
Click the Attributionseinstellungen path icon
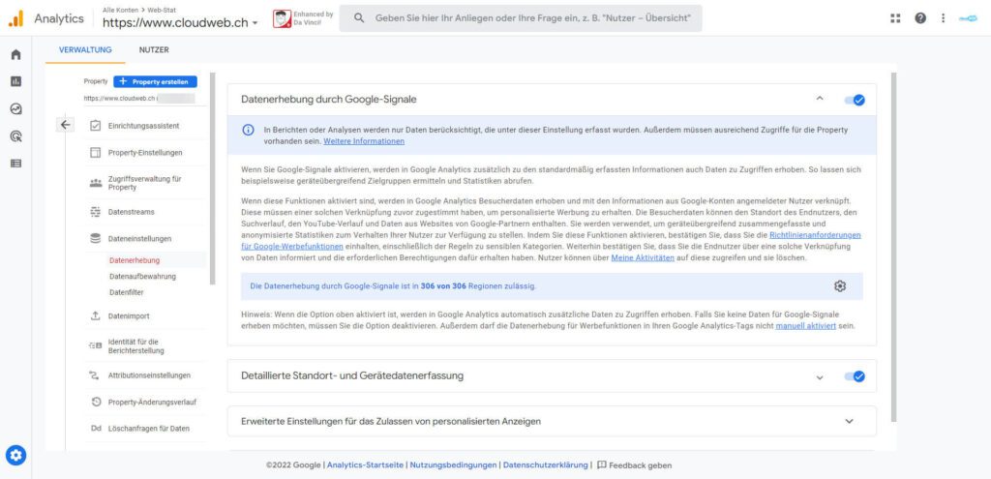pos(96,375)
